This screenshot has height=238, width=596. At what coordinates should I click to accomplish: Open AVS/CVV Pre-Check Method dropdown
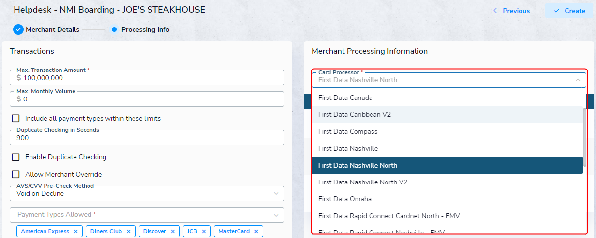point(147,194)
